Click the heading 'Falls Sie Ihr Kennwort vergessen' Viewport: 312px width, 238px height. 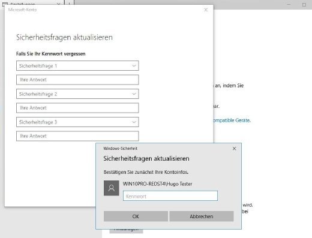[x=51, y=54]
